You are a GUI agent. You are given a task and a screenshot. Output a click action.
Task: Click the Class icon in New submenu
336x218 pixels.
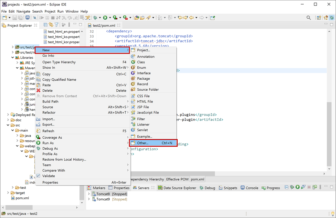[133, 62]
